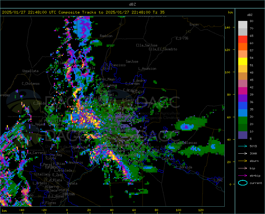The width and height of the screenshot is (265, 214).
Task: Click the white 30HM arrow legend icon
Action: (x=243, y=154)
